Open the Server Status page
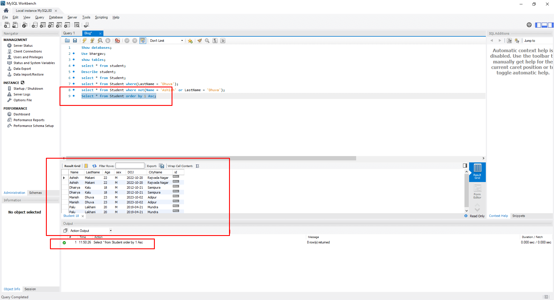 tap(23, 46)
